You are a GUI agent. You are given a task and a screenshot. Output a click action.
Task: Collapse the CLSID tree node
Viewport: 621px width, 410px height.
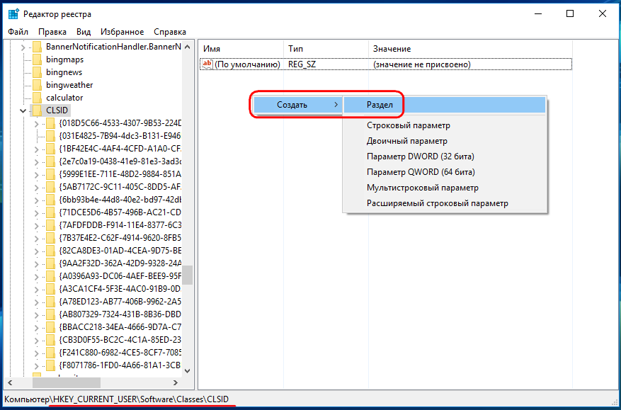tap(23, 110)
